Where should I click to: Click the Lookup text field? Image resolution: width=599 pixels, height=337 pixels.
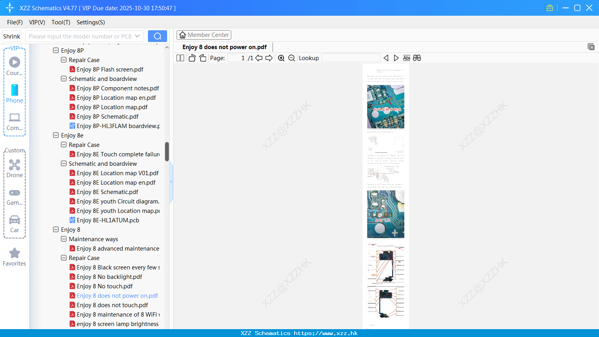351,58
